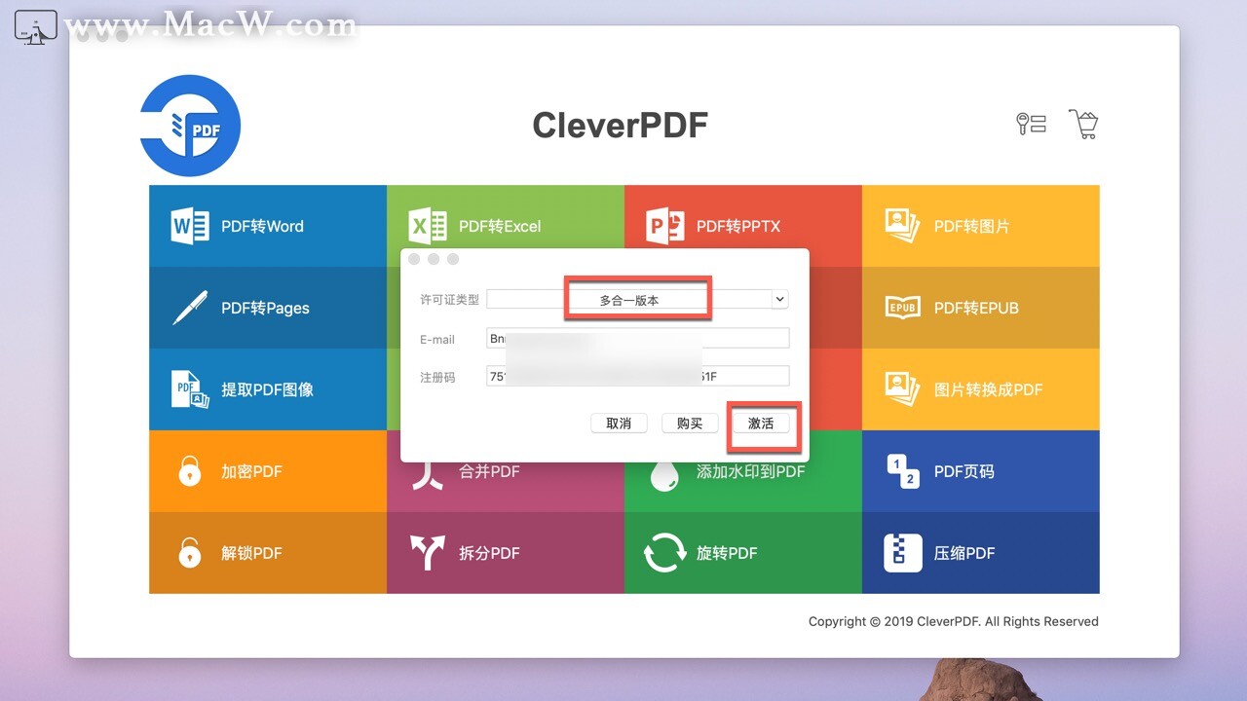The height and width of the screenshot is (701, 1247).
Task: Expand the 许可证类型 dropdown arrow
Action: (x=779, y=300)
